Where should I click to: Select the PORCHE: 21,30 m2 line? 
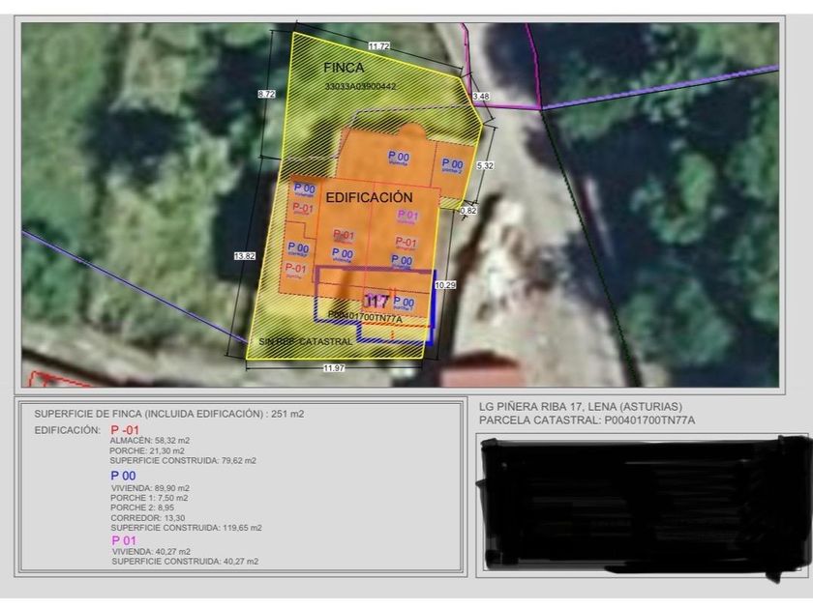(x=147, y=451)
